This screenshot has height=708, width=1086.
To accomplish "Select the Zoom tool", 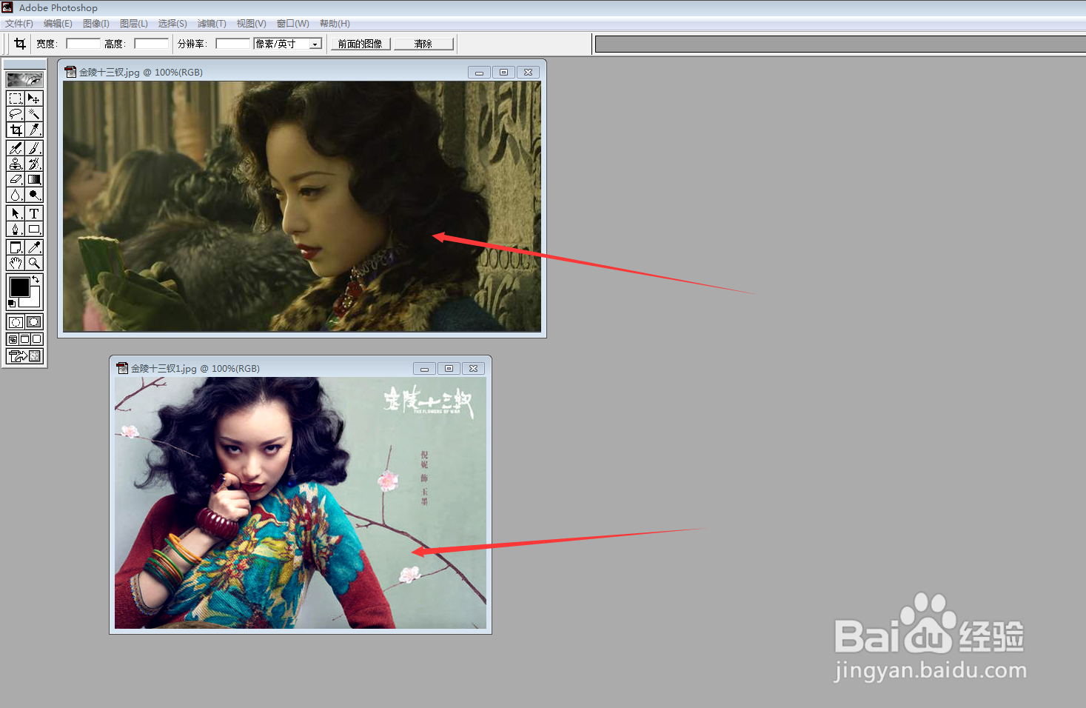I will pos(34,263).
